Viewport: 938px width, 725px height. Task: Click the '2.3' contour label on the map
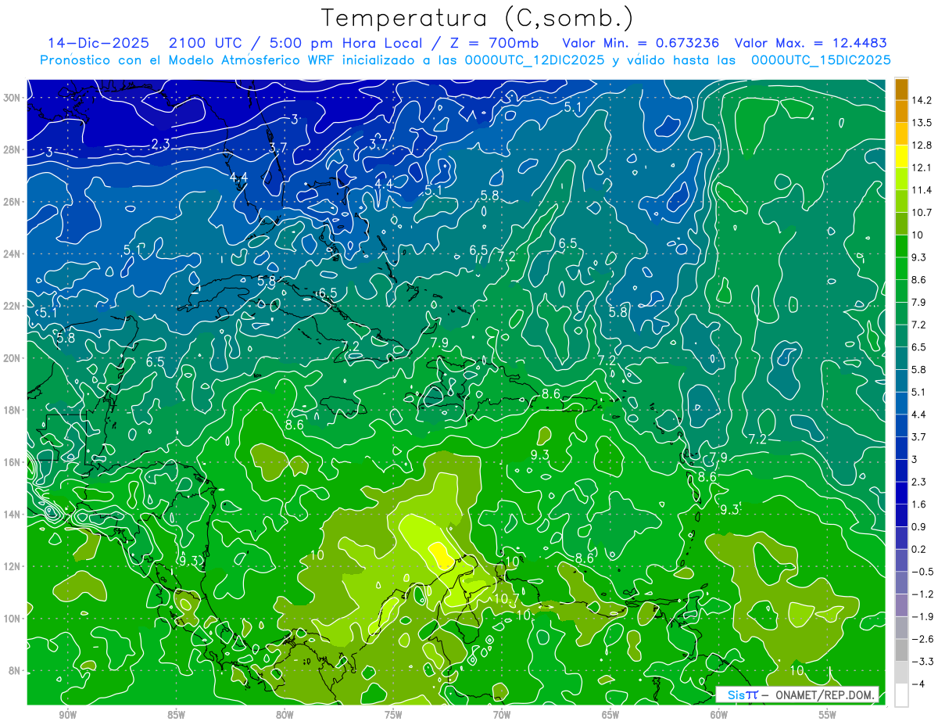point(161,143)
